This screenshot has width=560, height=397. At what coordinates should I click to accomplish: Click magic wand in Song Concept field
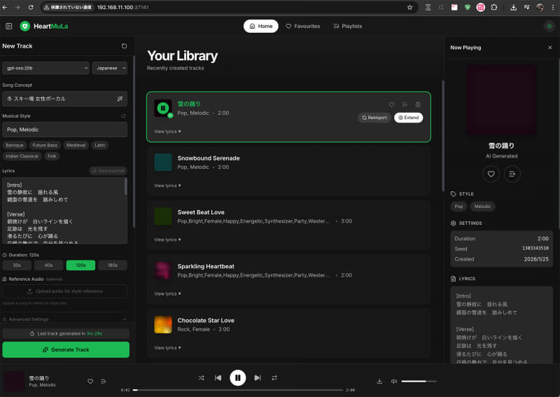click(120, 99)
